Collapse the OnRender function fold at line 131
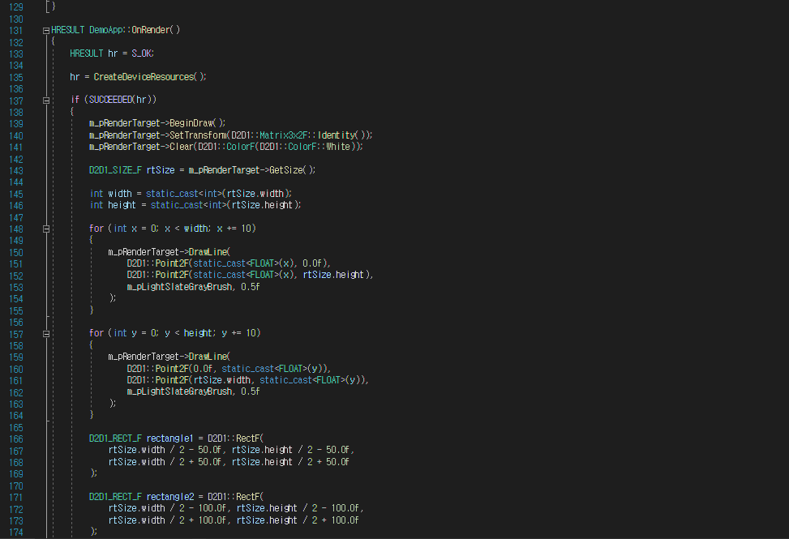789x539 pixels. tap(45, 31)
